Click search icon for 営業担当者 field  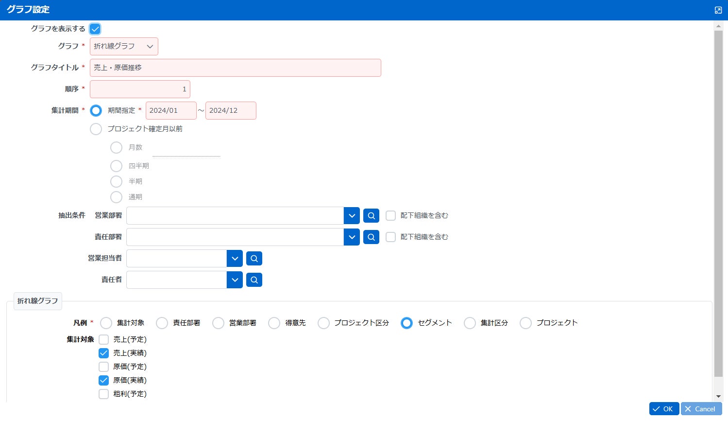(x=254, y=259)
